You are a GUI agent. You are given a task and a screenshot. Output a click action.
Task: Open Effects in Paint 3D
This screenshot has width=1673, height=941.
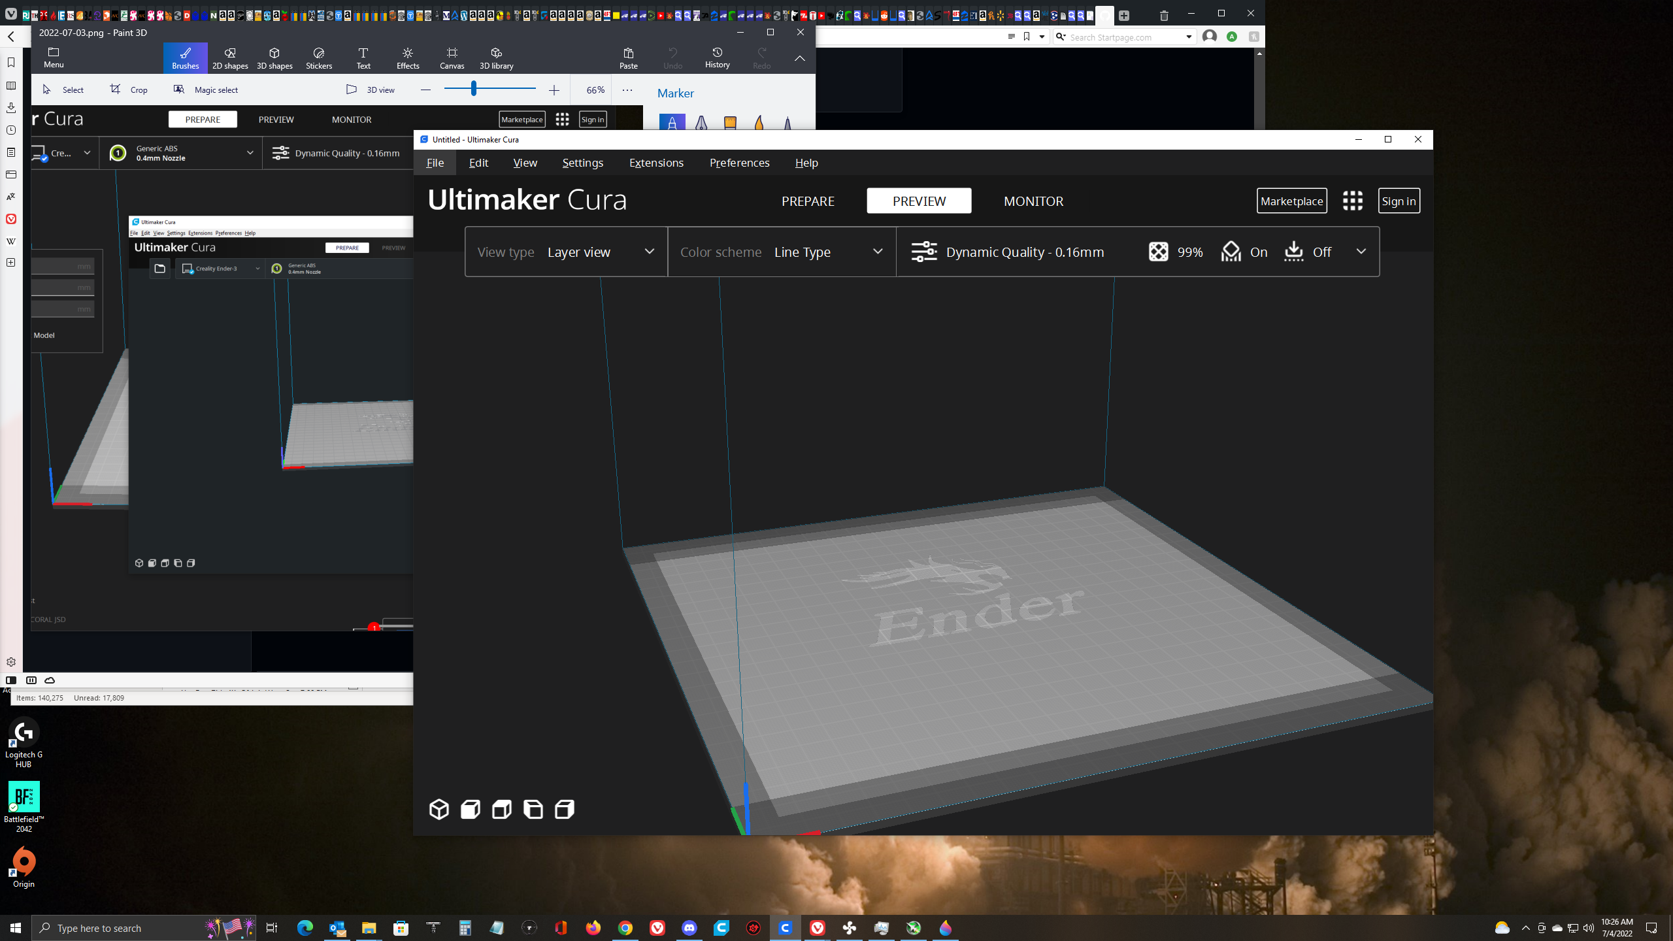pos(408,58)
